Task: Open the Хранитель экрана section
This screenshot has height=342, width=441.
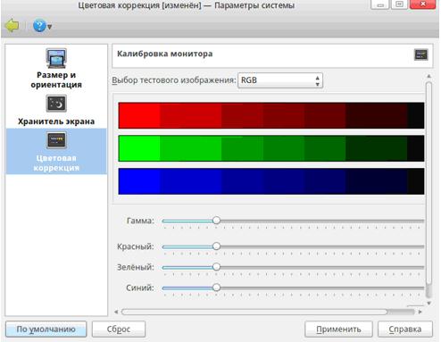Action: 56,110
